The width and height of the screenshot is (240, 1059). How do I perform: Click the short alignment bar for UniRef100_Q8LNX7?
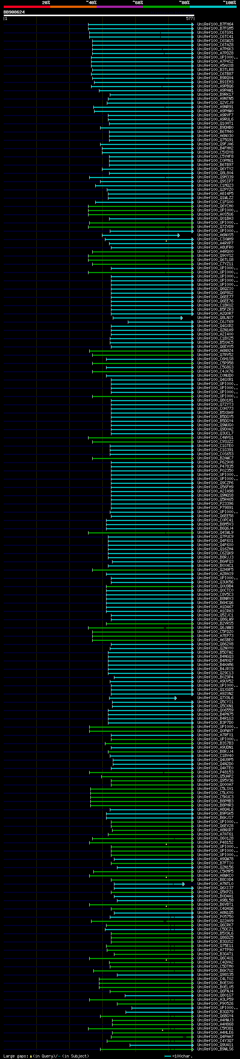point(148,318)
